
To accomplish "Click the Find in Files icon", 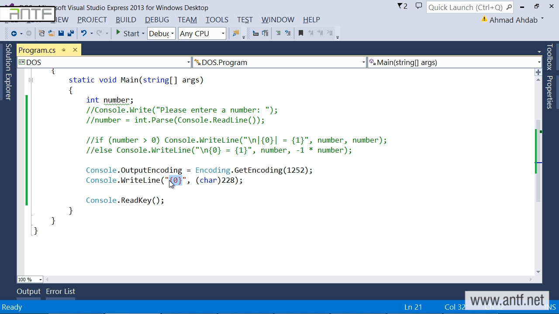I will [x=236, y=34].
